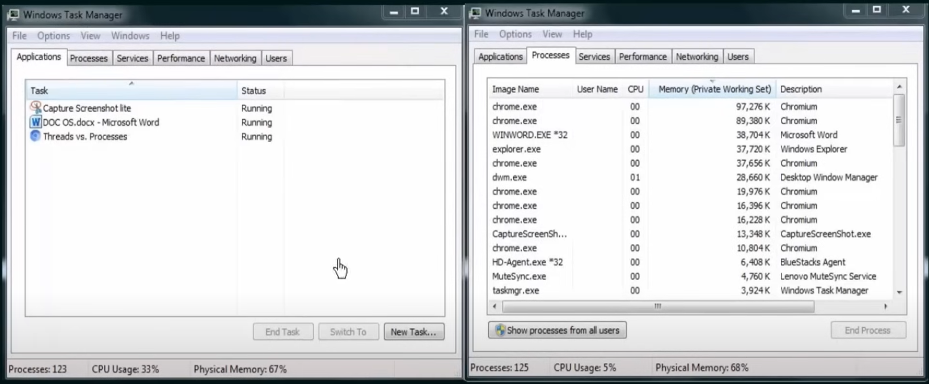The image size is (929, 384).
Task: Open Options menu in left Task Manager
Action: 53,36
